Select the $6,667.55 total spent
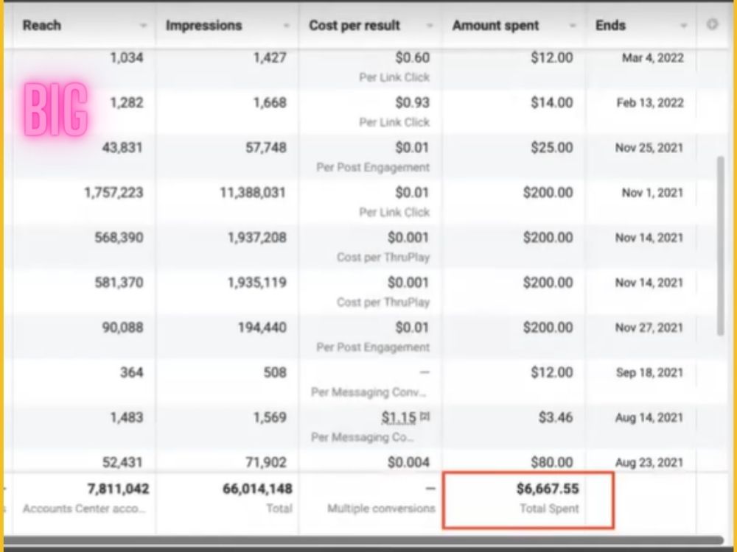 (x=548, y=489)
